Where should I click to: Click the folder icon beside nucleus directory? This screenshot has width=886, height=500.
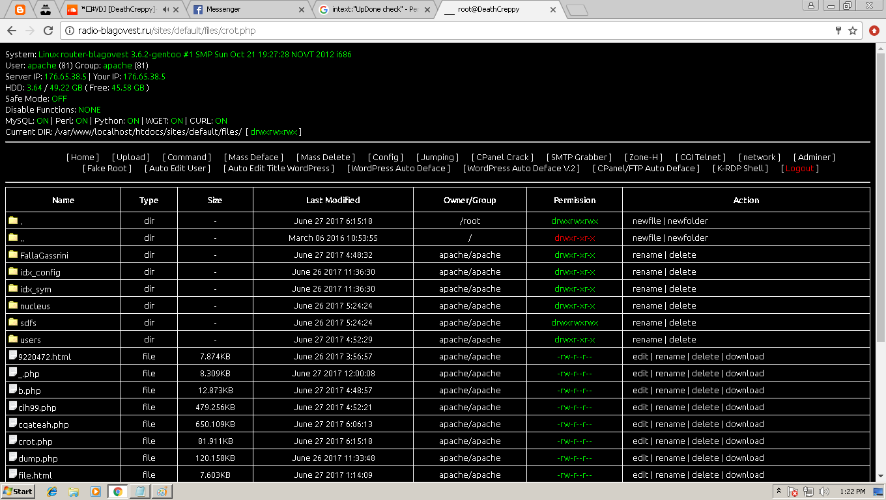(13, 305)
